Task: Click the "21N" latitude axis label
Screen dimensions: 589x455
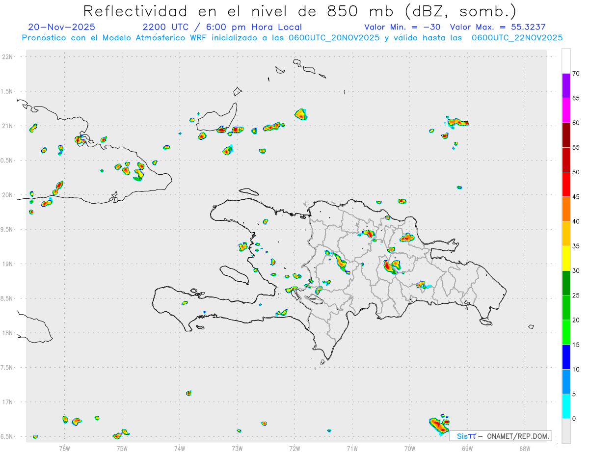Action: (x=7, y=126)
